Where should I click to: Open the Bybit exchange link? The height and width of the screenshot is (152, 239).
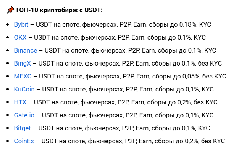[21, 25]
